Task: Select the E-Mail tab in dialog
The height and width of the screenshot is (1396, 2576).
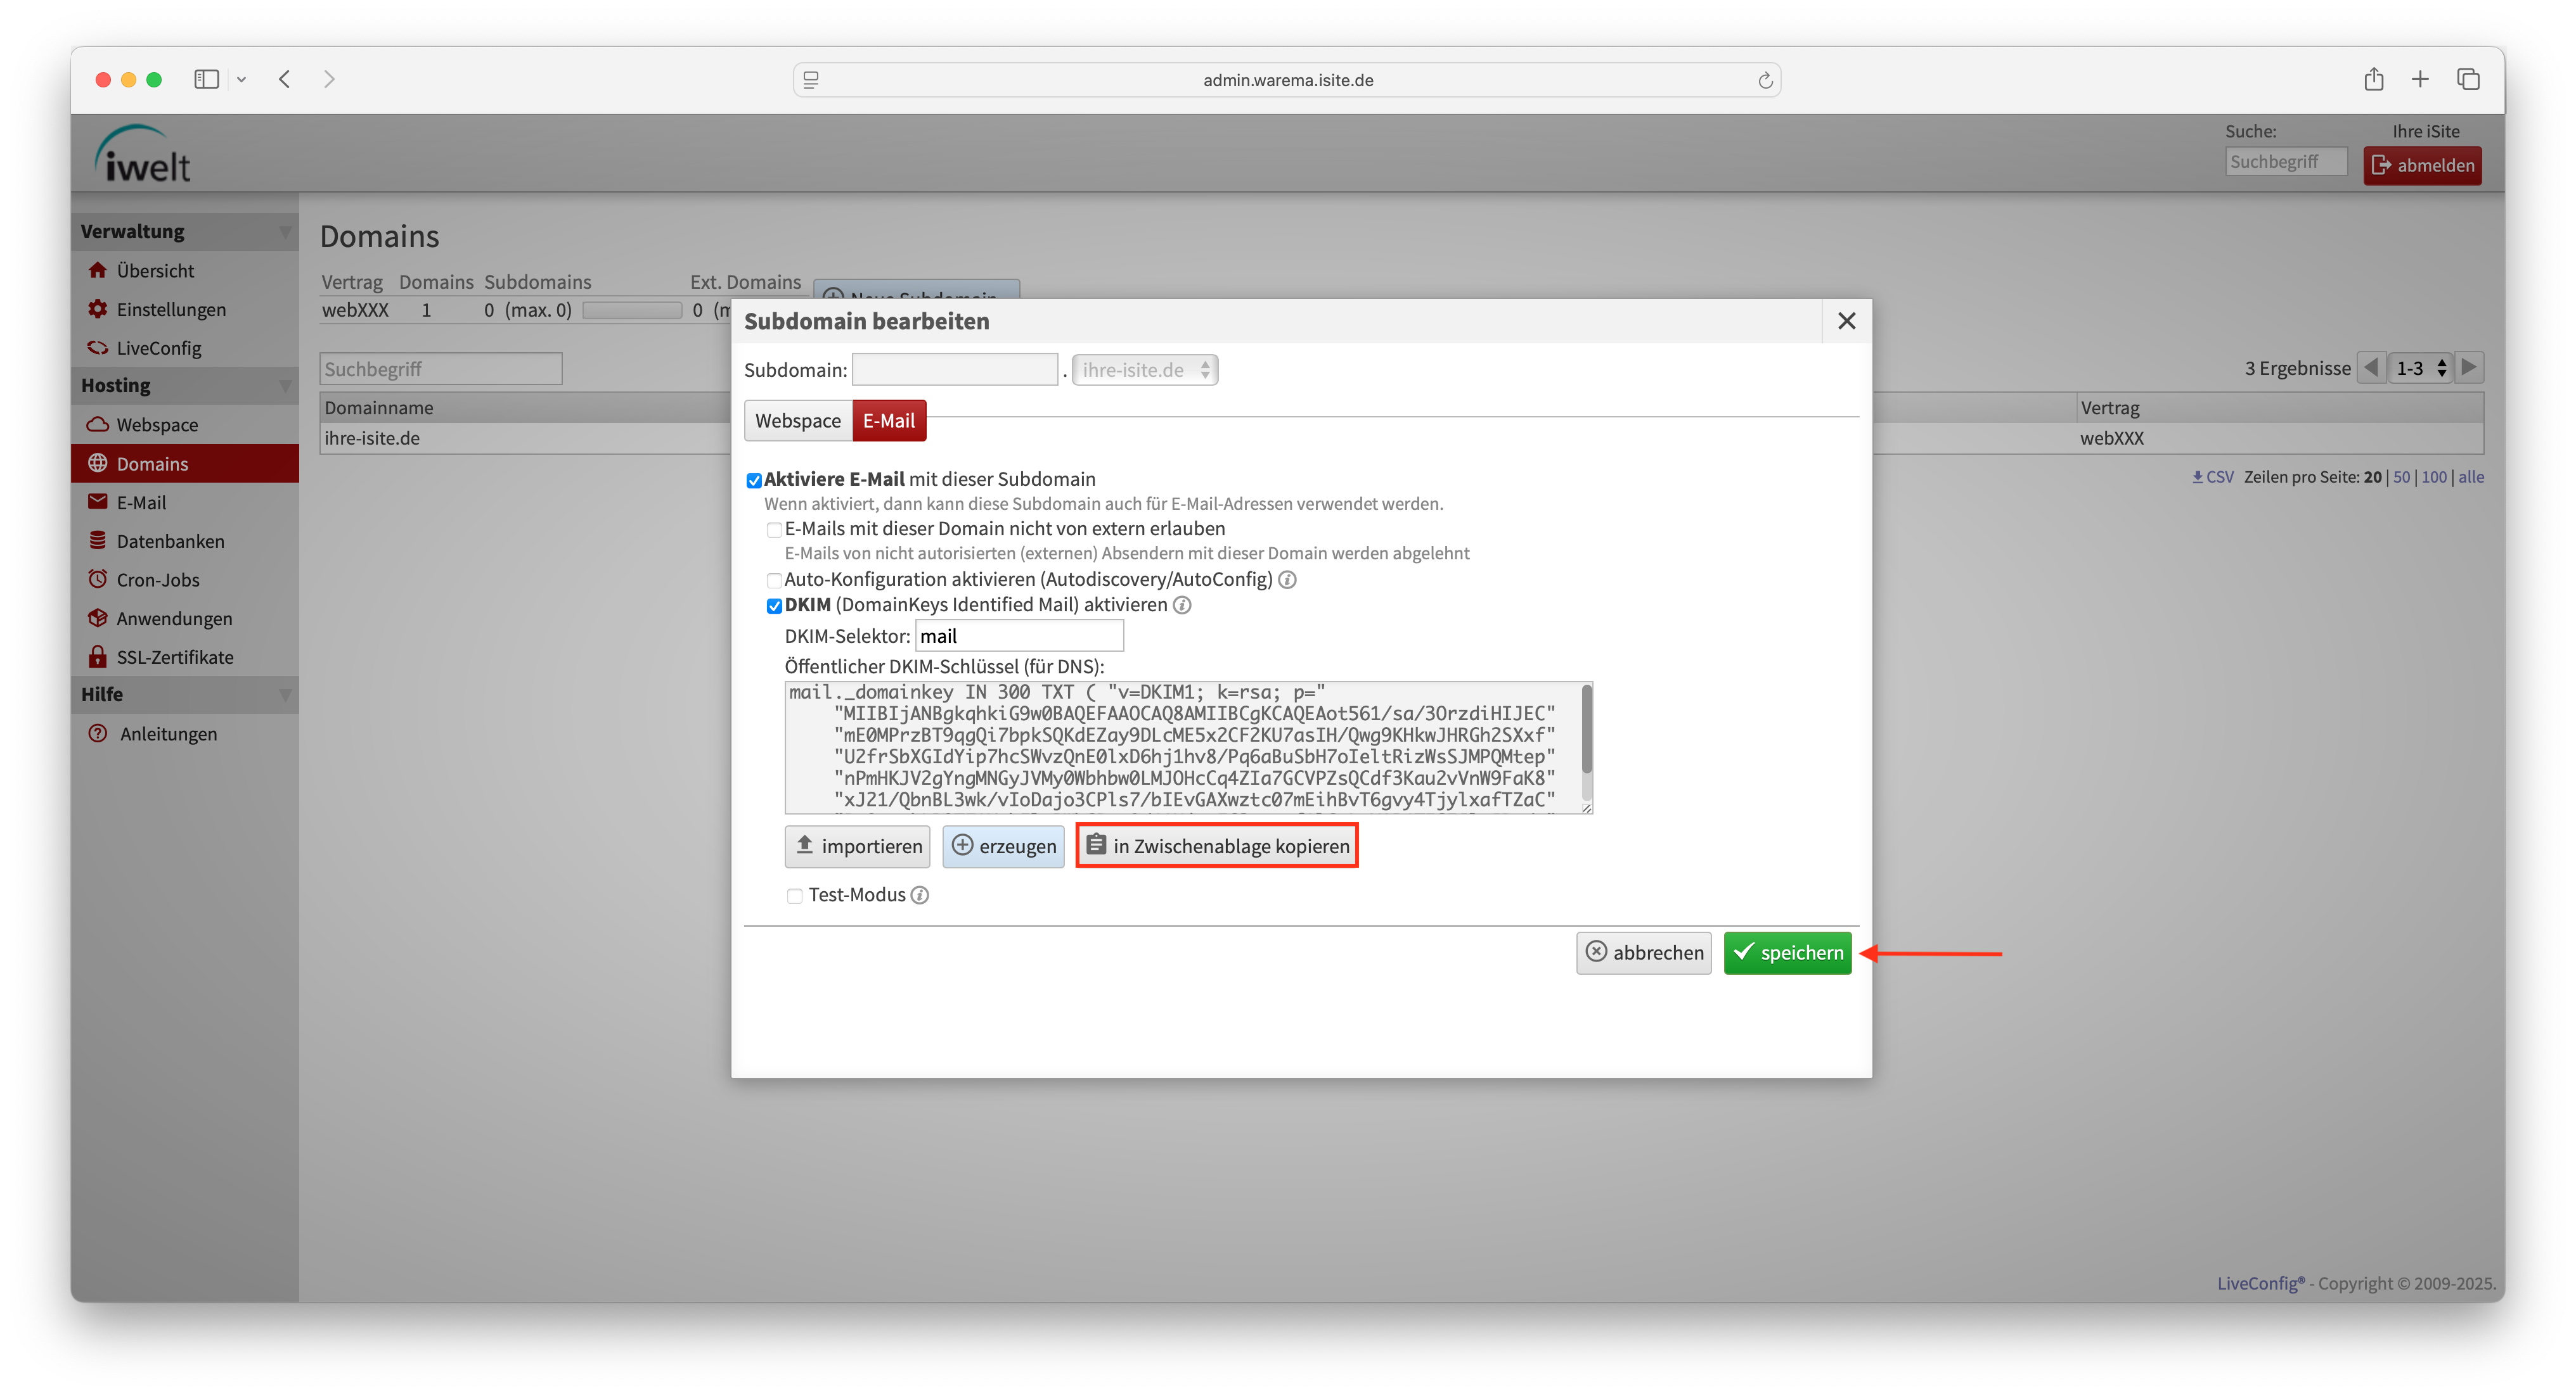Action: click(889, 421)
